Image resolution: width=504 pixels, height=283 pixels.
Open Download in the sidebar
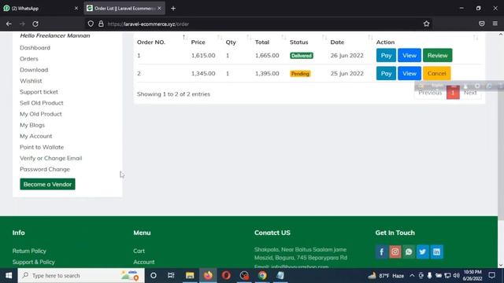click(x=34, y=70)
